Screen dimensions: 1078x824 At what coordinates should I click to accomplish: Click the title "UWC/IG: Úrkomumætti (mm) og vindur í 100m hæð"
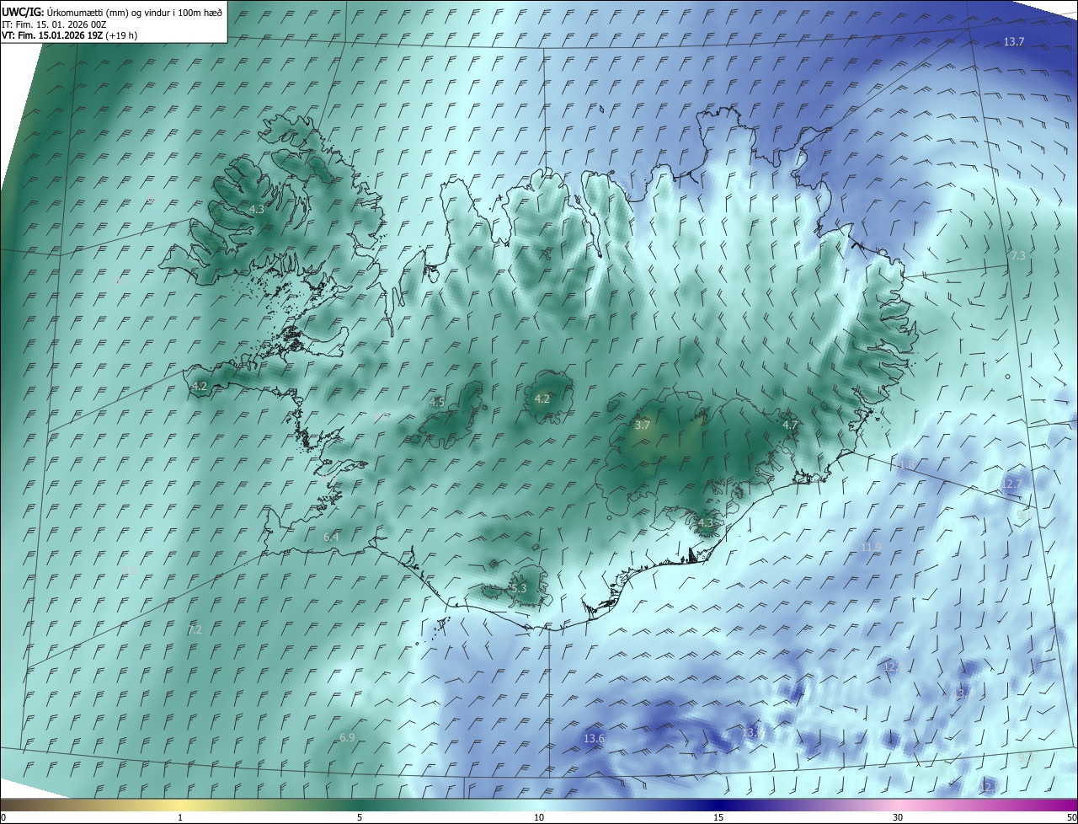tap(112, 12)
